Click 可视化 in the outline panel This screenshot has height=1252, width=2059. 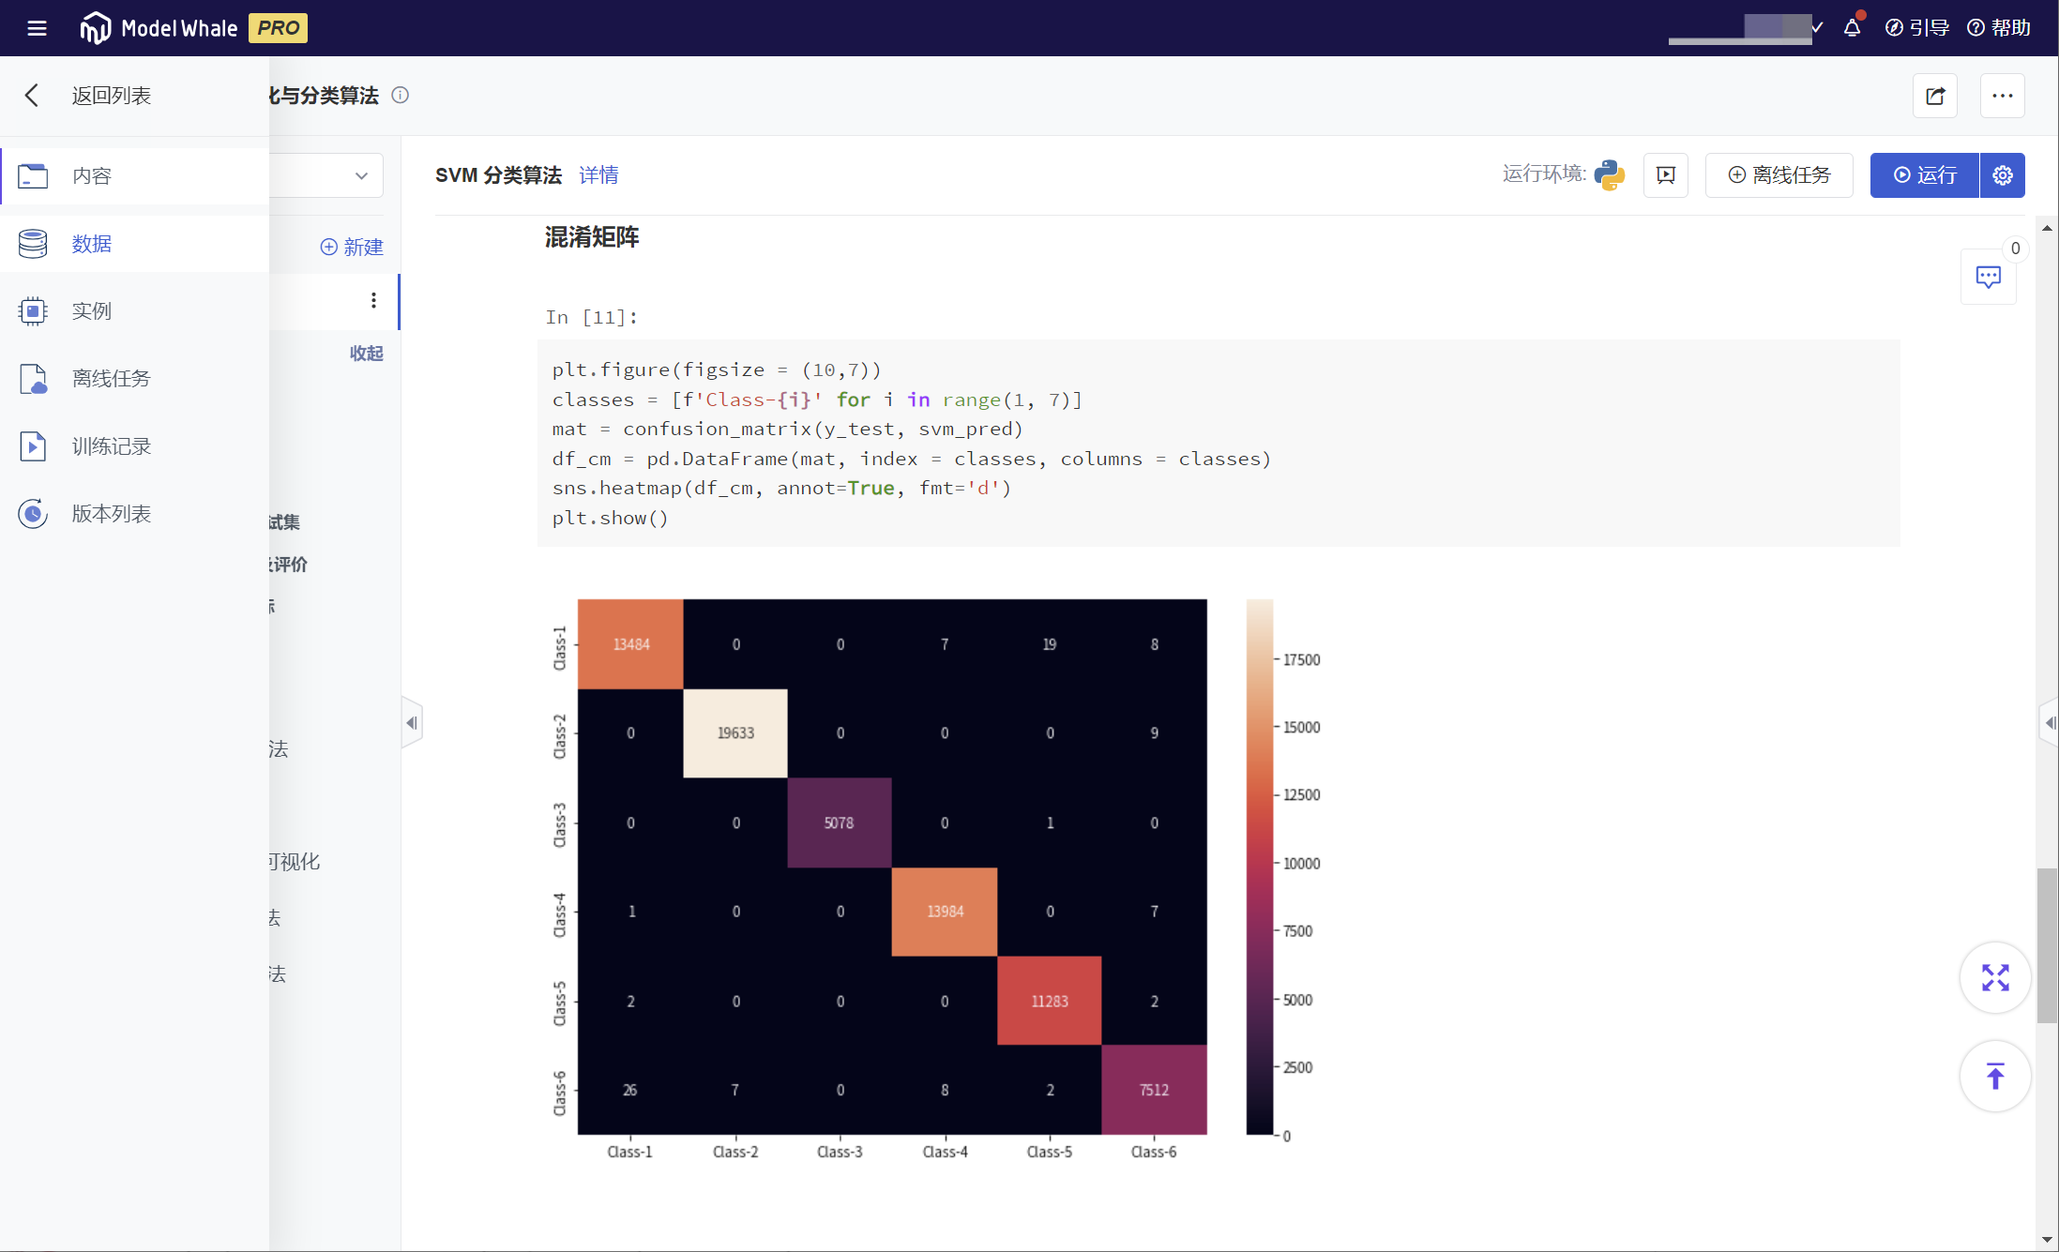tap(295, 862)
